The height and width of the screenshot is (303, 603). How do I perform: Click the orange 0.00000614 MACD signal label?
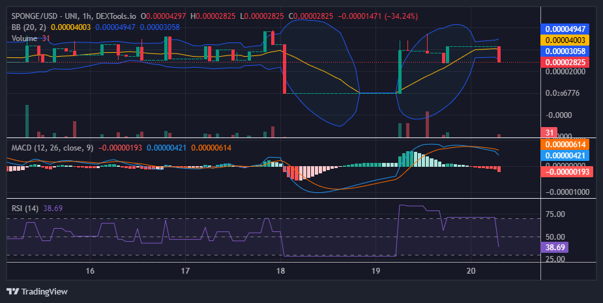(x=565, y=145)
